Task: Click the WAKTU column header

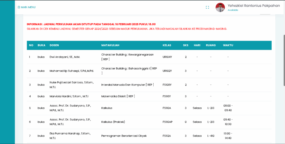Action: pyautogui.click(x=228, y=45)
